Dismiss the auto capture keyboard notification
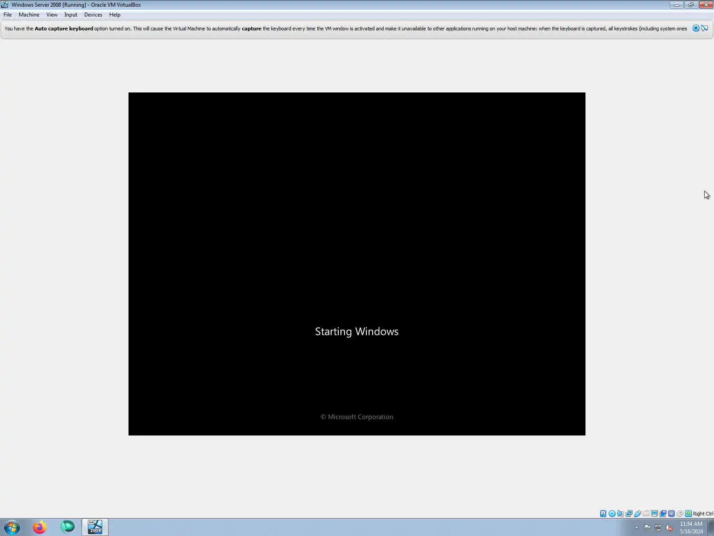 (696, 28)
